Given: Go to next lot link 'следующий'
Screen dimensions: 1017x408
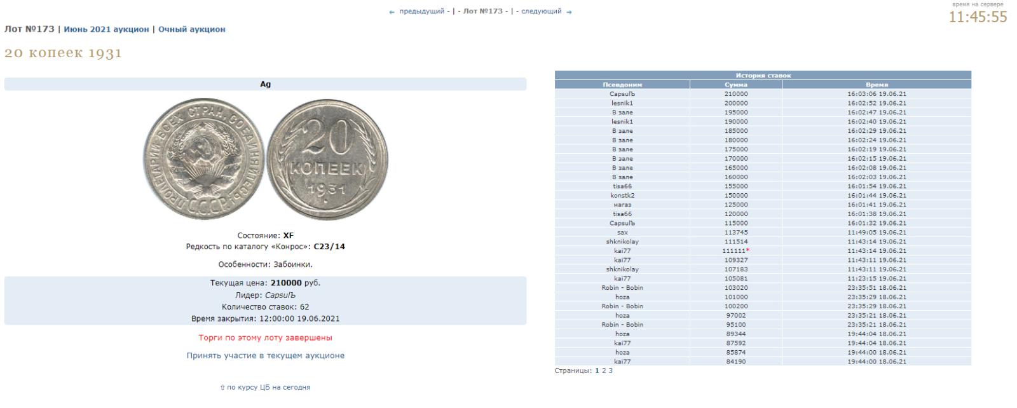Looking at the screenshot, I should pos(542,11).
